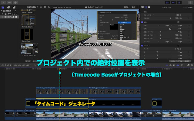Expand the 2017…8-04 event
Screen dimensions: 194x121
pyautogui.click(x=3, y=17)
